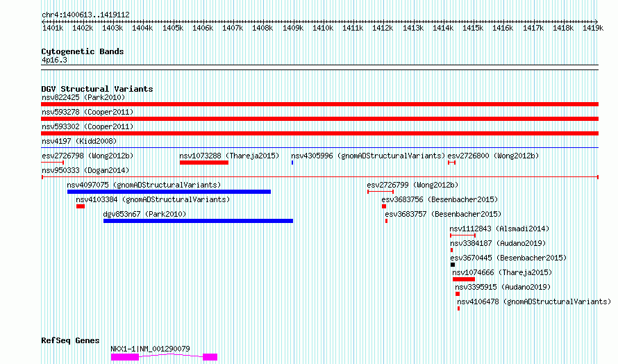Select the nsv1112843 red span glyph
The height and width of the screenshot is (364, 618).
tap(462, 235)
